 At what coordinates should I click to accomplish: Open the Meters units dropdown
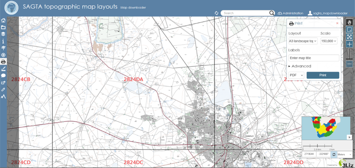coord(344,154)
